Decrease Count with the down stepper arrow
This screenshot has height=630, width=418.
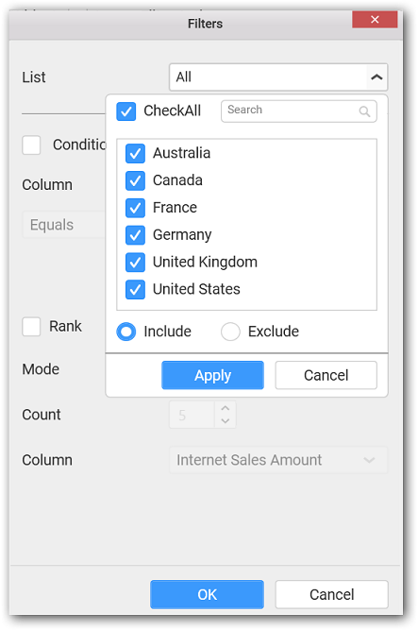pos(226,420)
